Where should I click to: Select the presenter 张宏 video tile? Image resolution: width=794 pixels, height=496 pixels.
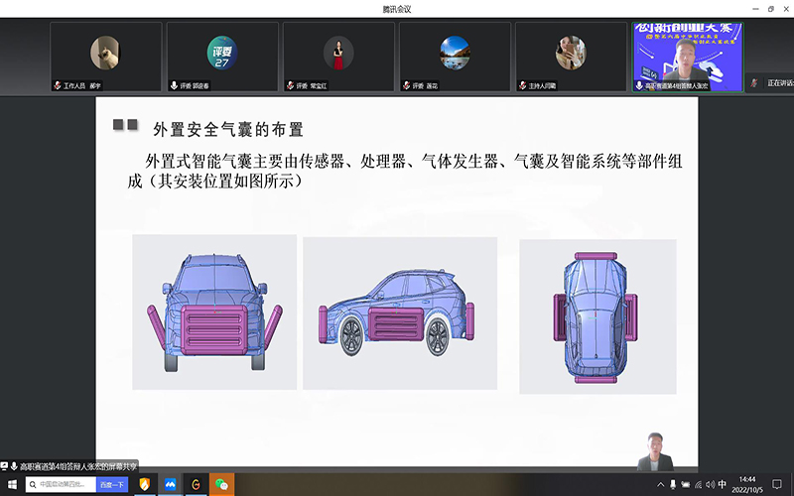(687, 57)
